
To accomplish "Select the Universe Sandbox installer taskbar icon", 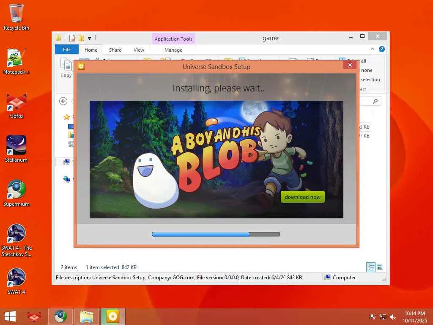I will click(112, 317).
